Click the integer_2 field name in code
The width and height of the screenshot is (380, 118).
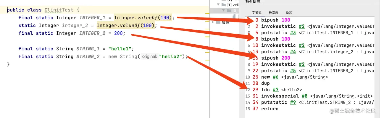coord(75,25)
